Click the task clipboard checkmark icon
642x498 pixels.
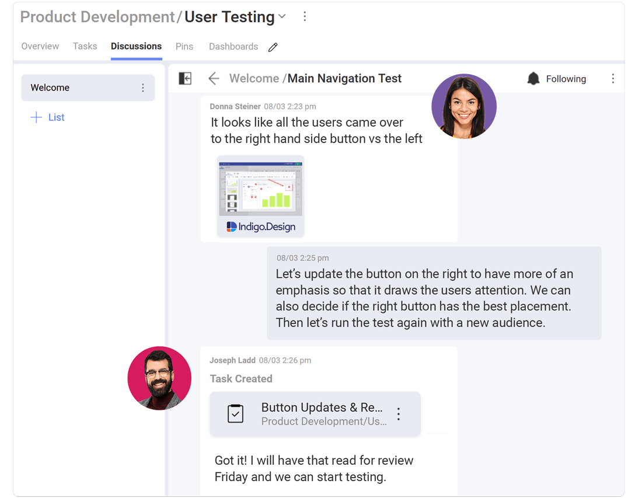[x=235, y=414]
